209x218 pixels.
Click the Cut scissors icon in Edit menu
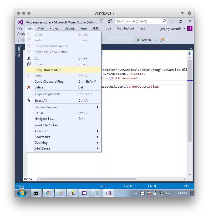29,58
